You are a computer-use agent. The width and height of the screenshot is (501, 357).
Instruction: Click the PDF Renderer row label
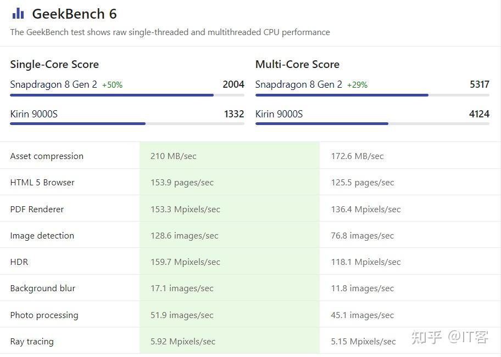(x=37, y=209)
